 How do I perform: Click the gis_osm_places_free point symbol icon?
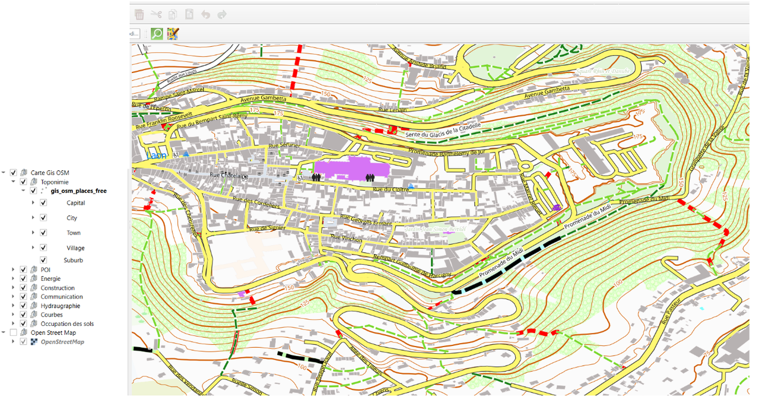(44, 191)
